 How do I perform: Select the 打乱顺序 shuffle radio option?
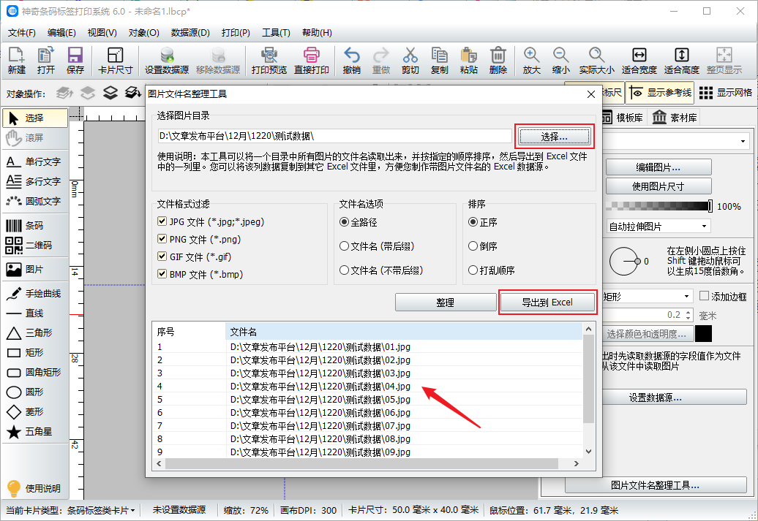(x=473, y=270)
